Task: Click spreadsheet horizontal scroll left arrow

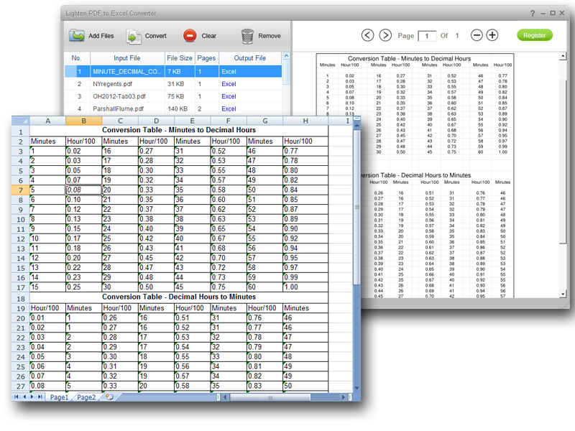Action: pyautogui.click(x=225, y=397)
